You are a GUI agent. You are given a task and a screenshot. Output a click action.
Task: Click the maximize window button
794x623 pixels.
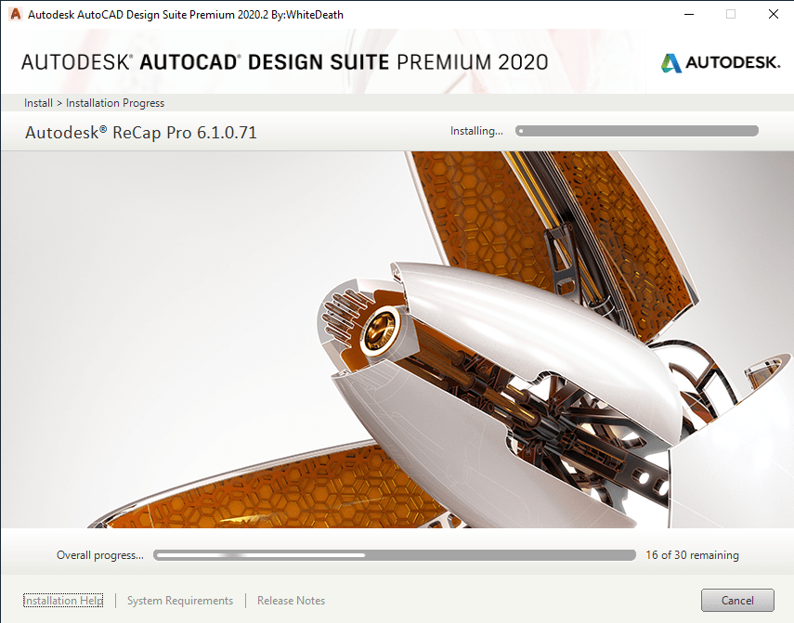pos(731,14)
